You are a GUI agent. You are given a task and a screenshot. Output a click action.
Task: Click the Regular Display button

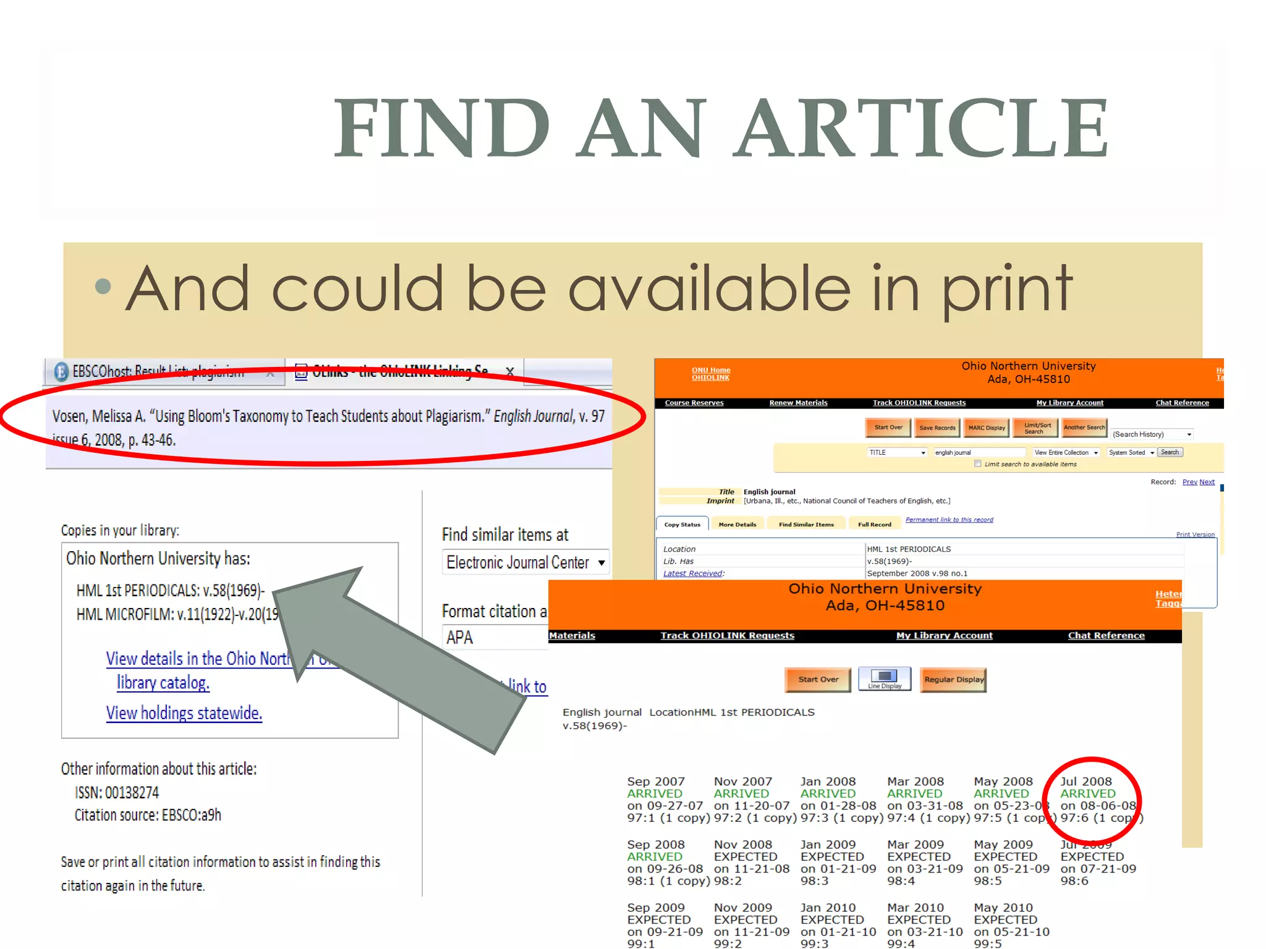[953, 679]
